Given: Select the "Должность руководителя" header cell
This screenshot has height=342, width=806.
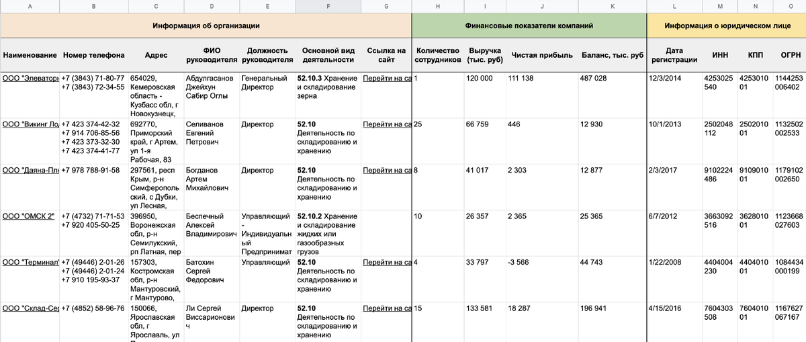Looking at the screenshot, I should point(267,54).
